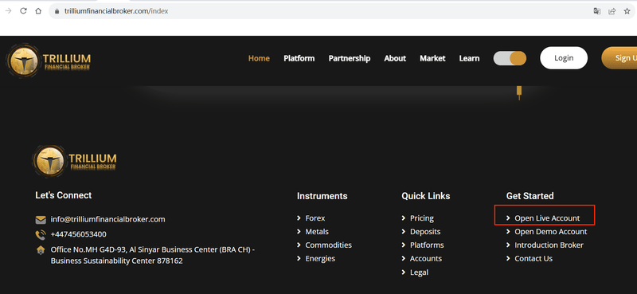Click the chevron next to Energies
The image size is (637, 294).
(x=299, y=259)
